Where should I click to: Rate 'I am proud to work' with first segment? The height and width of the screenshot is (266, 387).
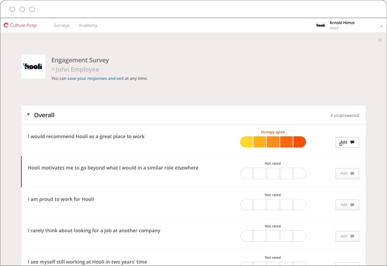[246, 205]
